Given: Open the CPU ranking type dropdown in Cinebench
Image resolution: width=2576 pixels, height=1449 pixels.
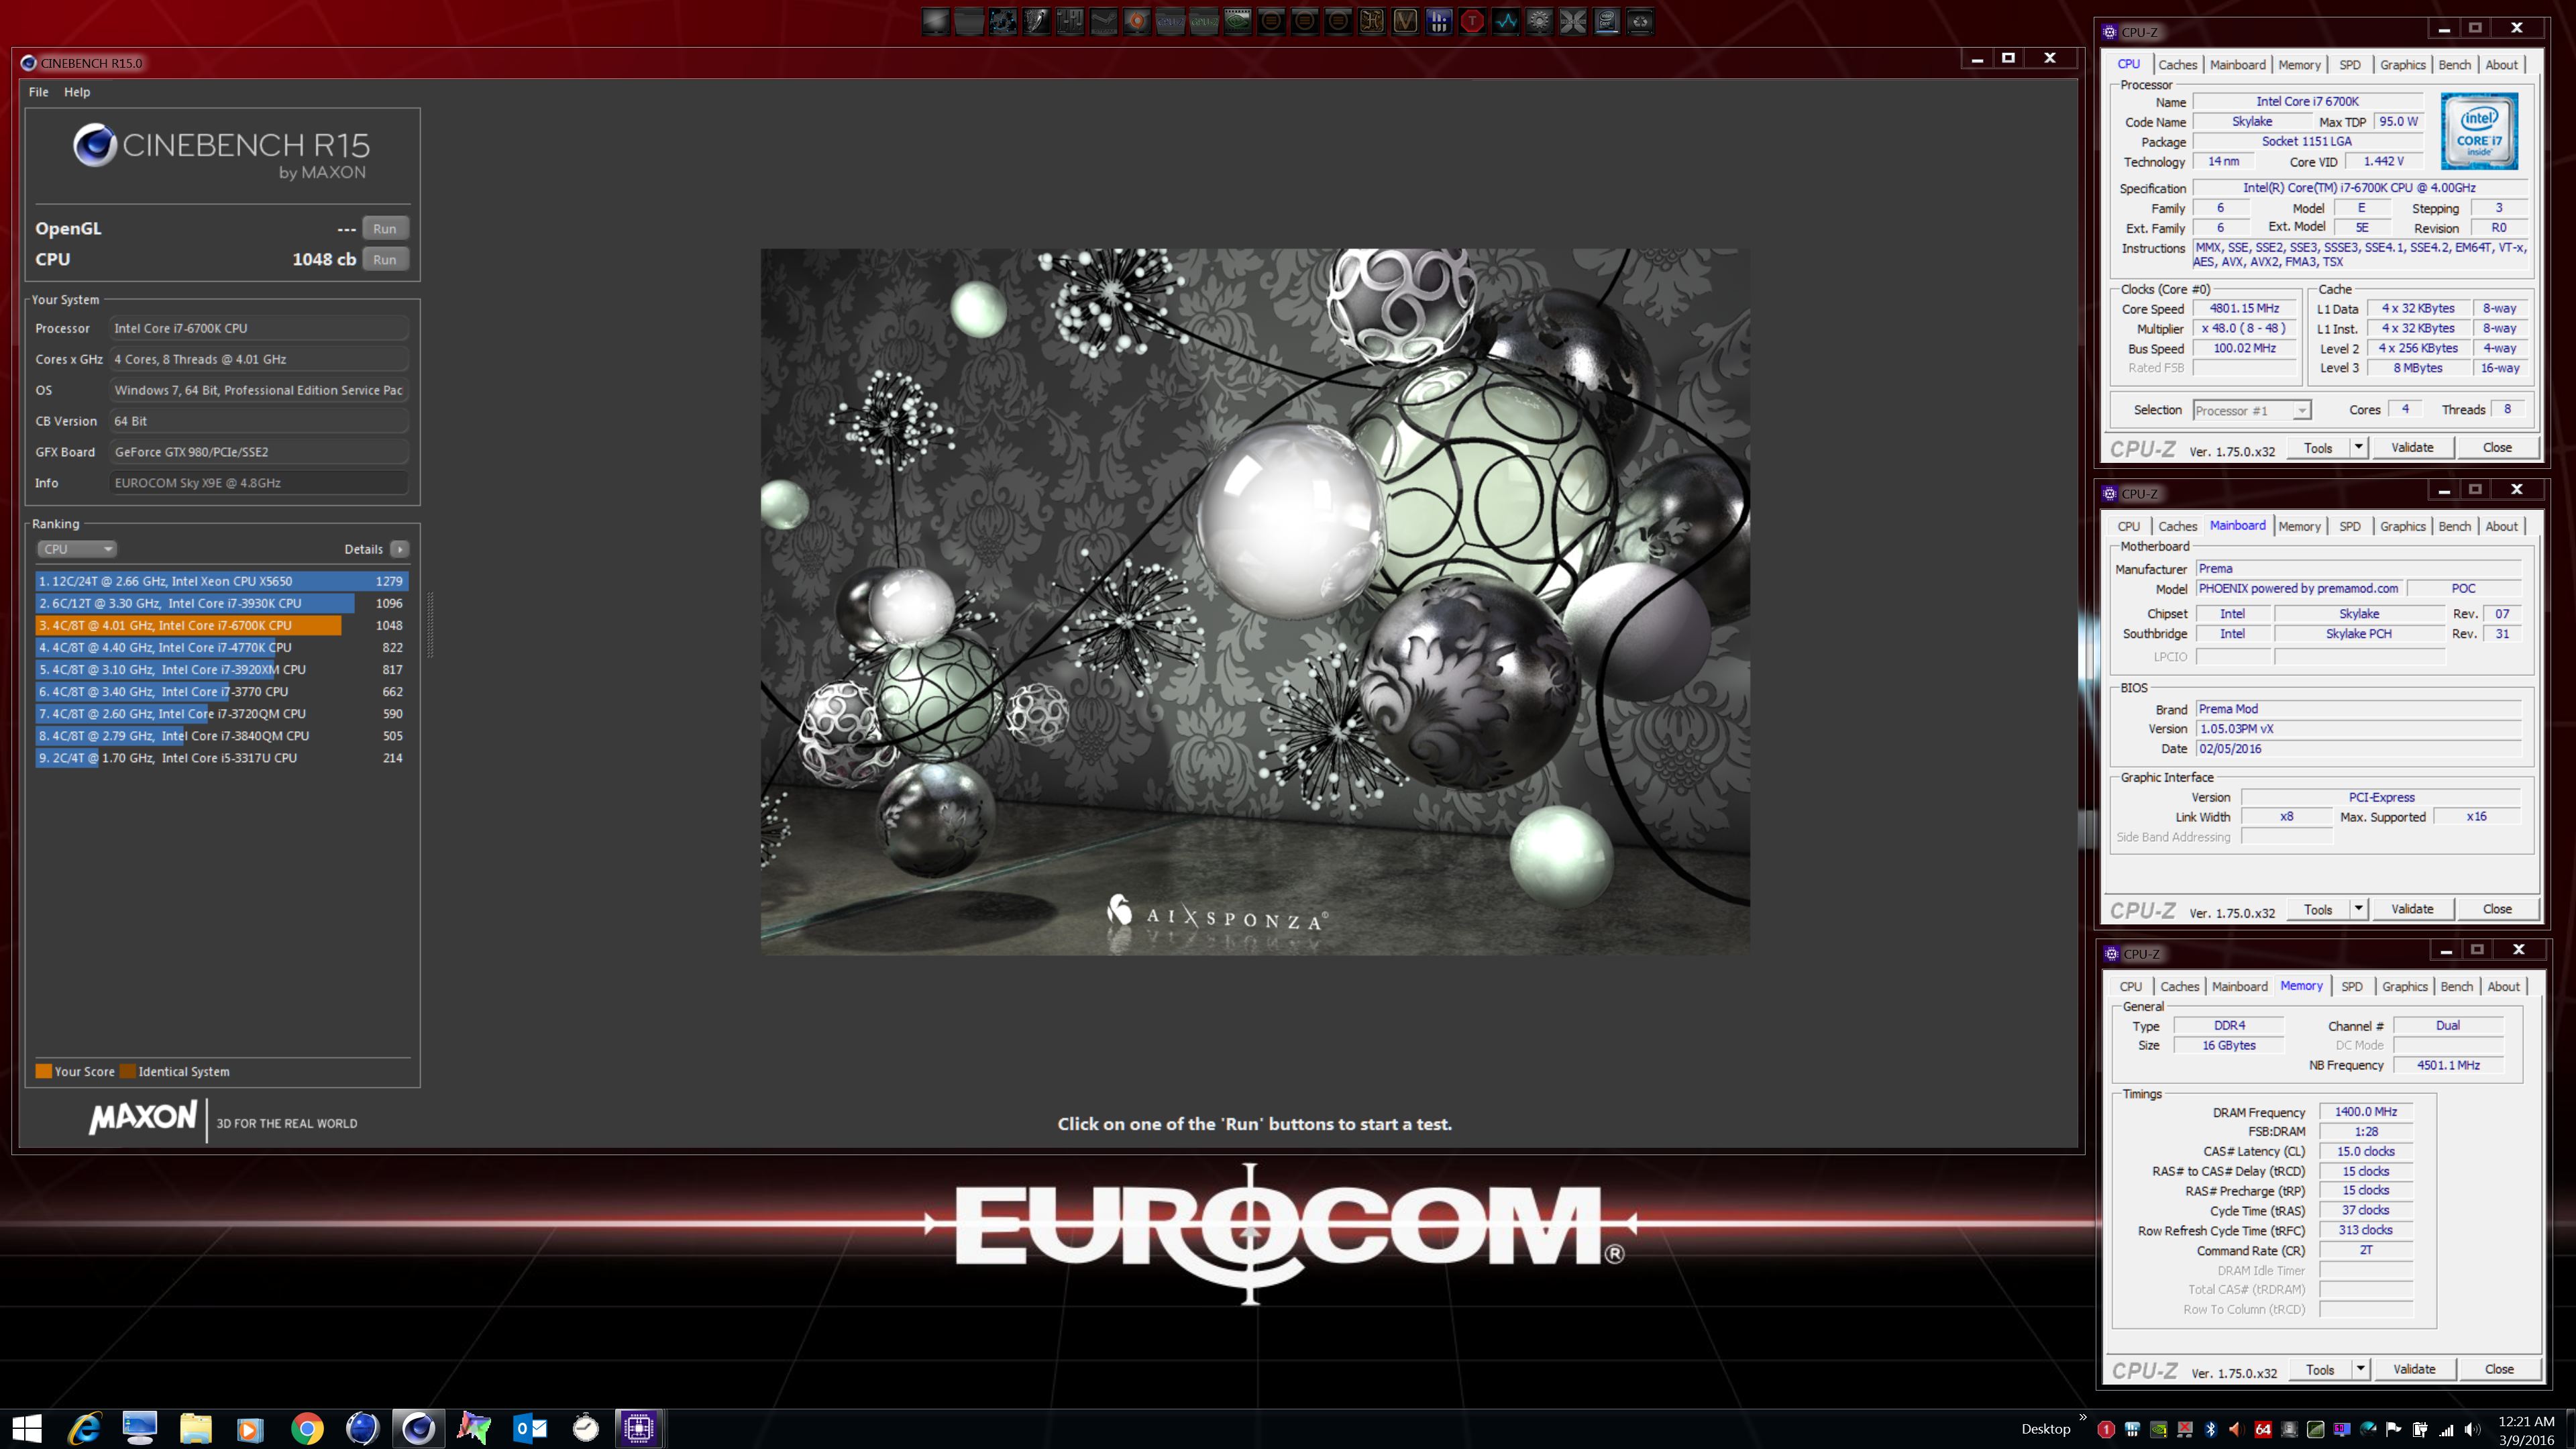Looking at the screenshot, I should click(x=77, y=549).
